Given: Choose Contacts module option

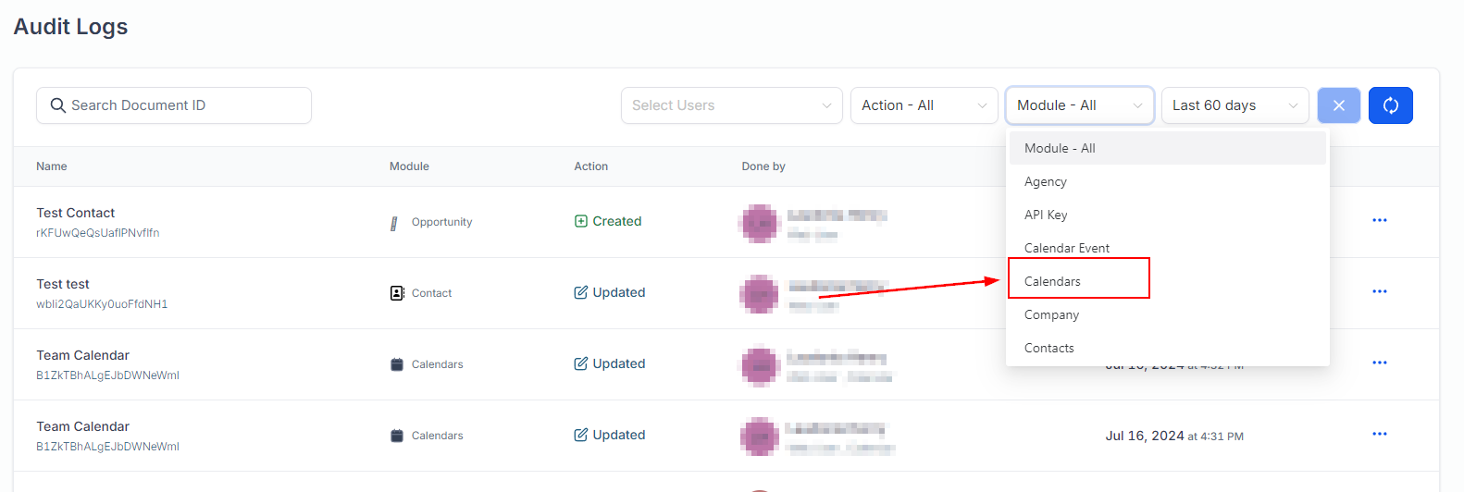Looking at the screenshot, I should (x=1049, y=349).
